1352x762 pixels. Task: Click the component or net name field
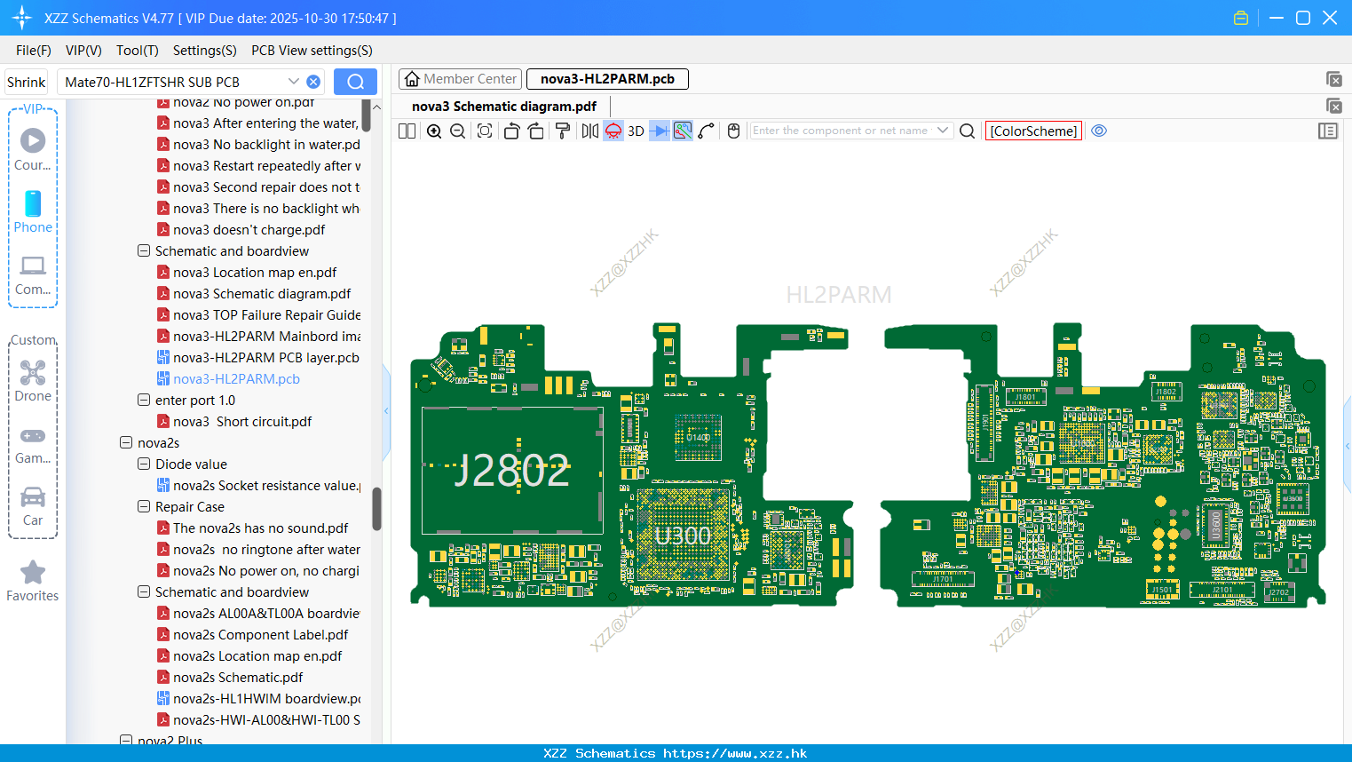click(x=840, y=131)
